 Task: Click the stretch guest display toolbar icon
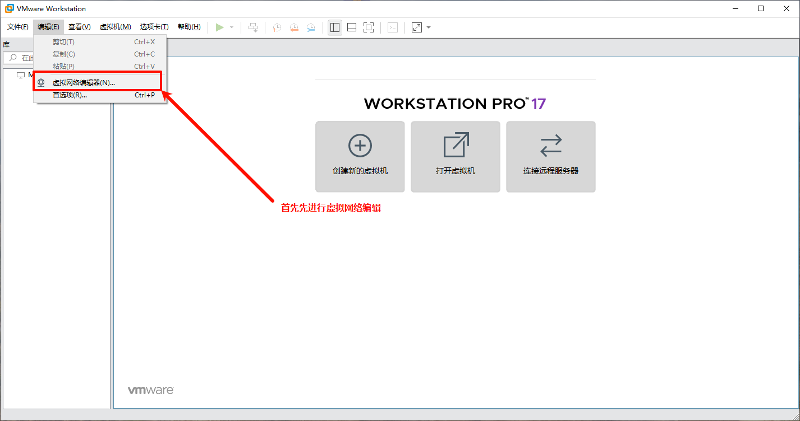(x=417, y=27)
